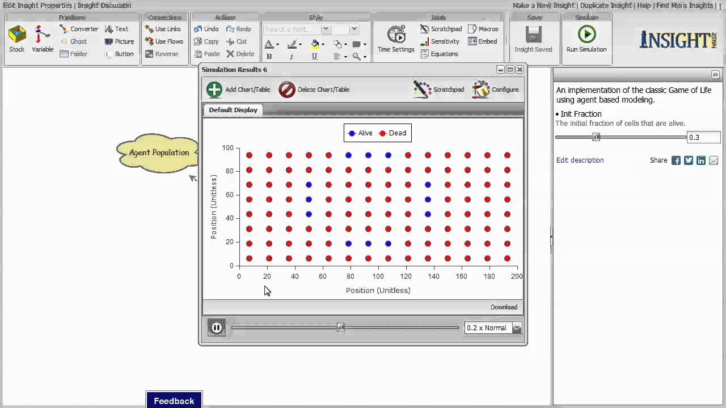Open the note shape style dropdown
726x408 pixels.
(x=359, y=44)
